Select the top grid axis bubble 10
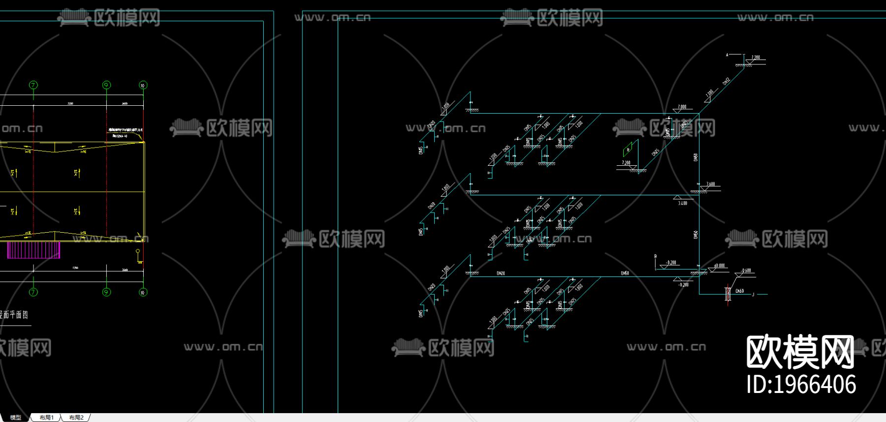The image size is (886, 422). pos(143,85)
